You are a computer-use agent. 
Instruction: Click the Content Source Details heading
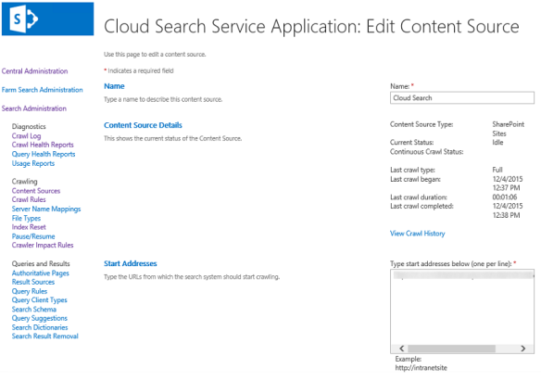point(143,125)
